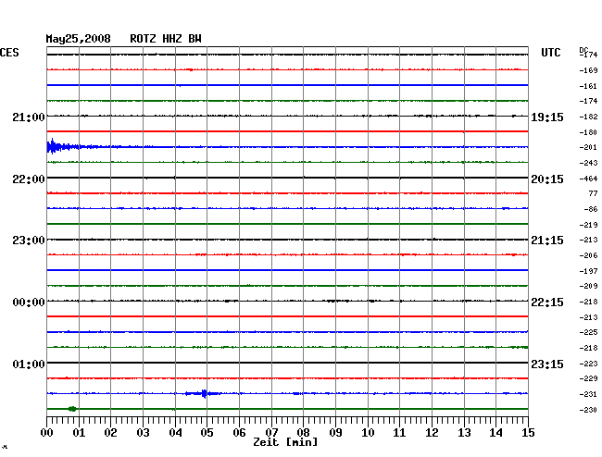Click minute tick label "04" on axis
The height and width of the screenshot is (457, 602).
pyautogui.click(x=175, y=433)
